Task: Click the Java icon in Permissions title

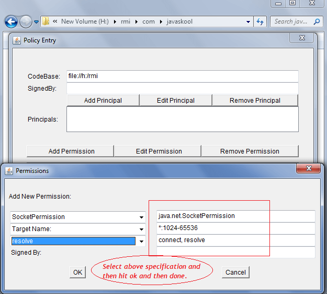Action: [9, 170]
